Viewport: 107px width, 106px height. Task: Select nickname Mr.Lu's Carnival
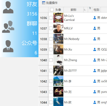click(x=69, y=18)
